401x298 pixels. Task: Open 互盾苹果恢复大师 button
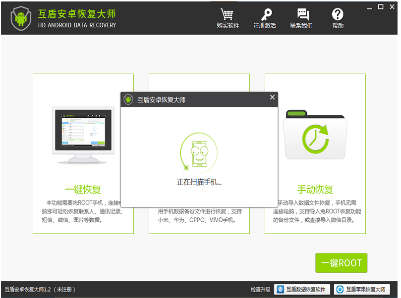point(362,289)
